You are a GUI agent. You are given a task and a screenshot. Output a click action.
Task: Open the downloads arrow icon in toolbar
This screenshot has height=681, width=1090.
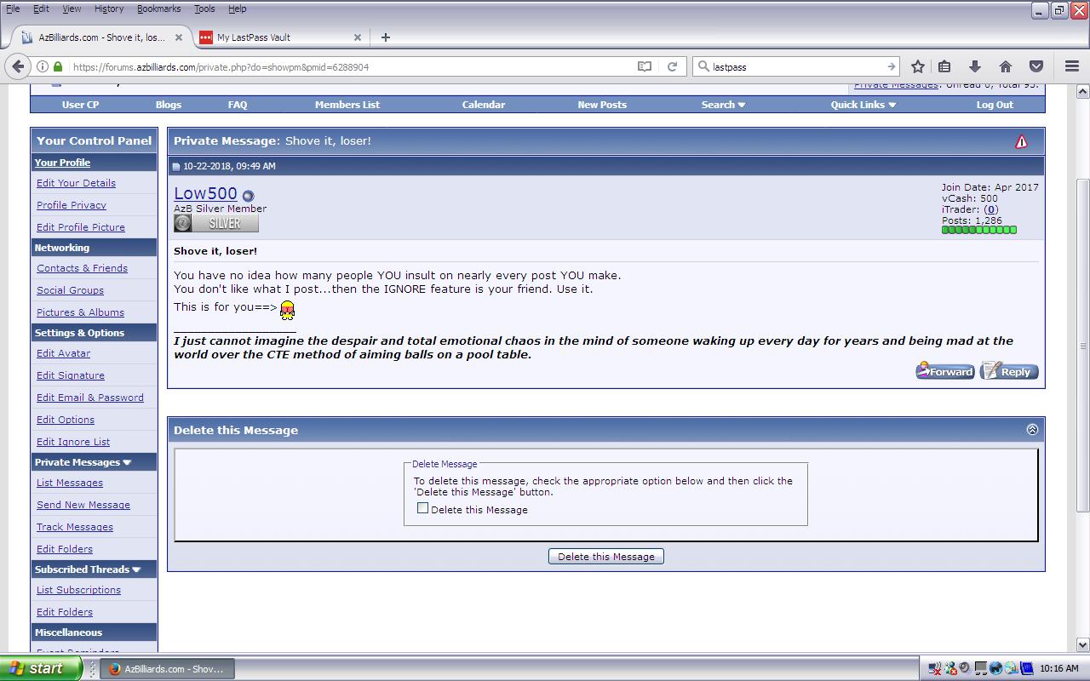click(975, 66)
